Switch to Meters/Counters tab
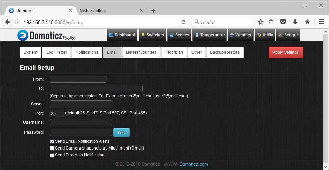 (142, 52)
